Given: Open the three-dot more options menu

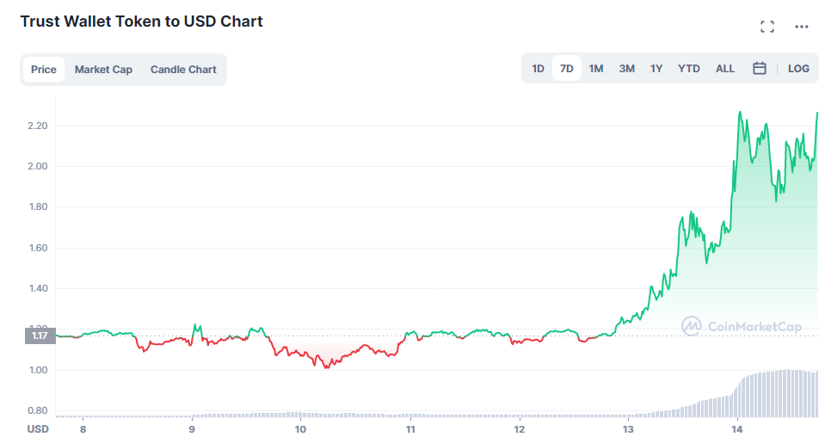Looking at the screenshot, I should pos(801,27).
